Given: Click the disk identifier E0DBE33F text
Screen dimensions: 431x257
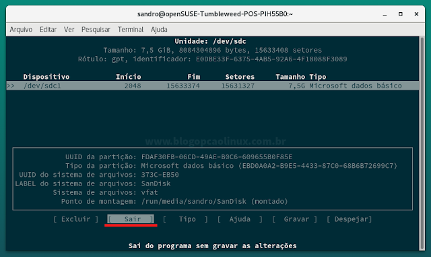Looking at the screenshot, I should click(271, 59).
